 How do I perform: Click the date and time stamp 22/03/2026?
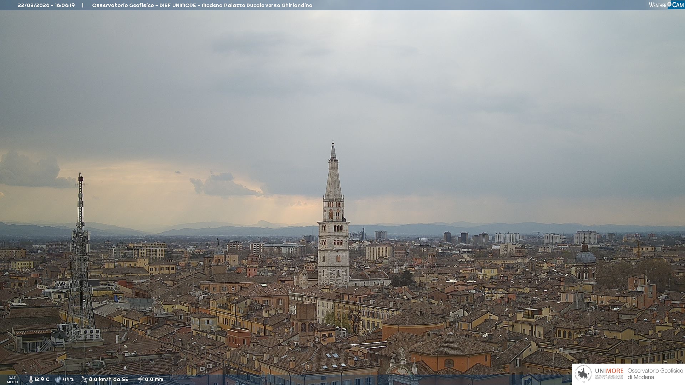[46, 5]
